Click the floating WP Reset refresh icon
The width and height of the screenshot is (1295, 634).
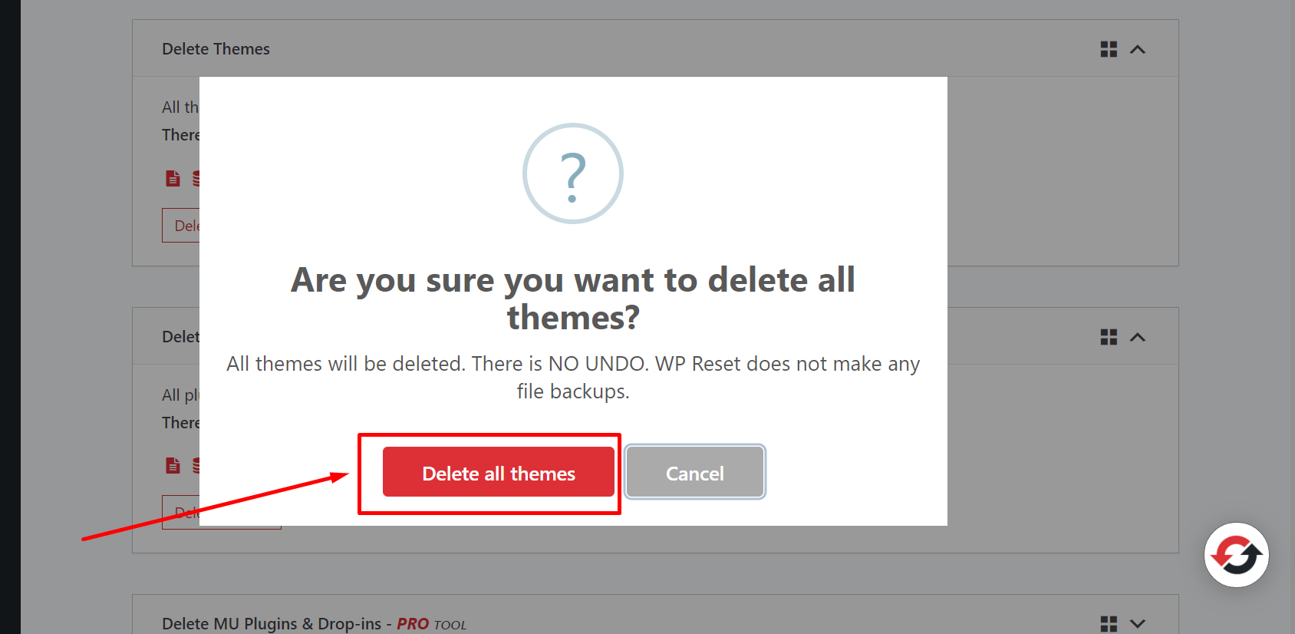[1236, 554]
